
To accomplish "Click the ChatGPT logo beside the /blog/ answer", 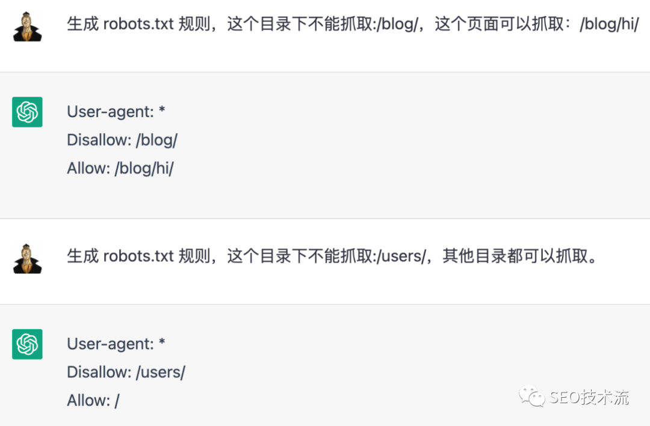I will pos(27,112).
